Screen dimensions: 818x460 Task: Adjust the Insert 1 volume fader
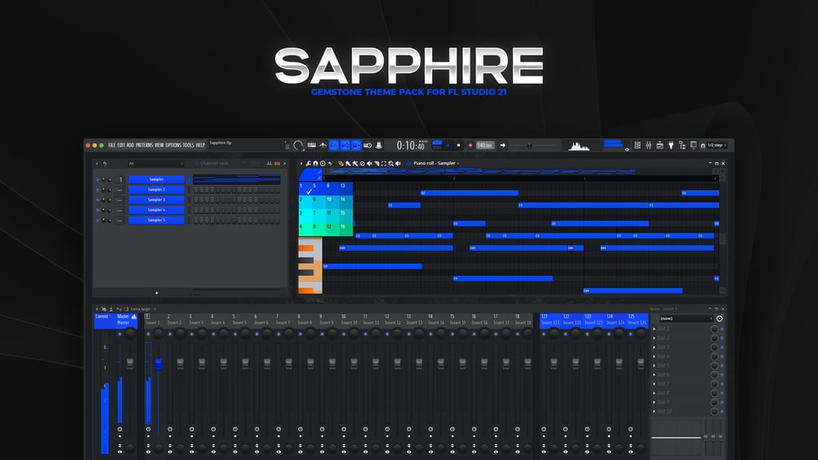point(159,364)
